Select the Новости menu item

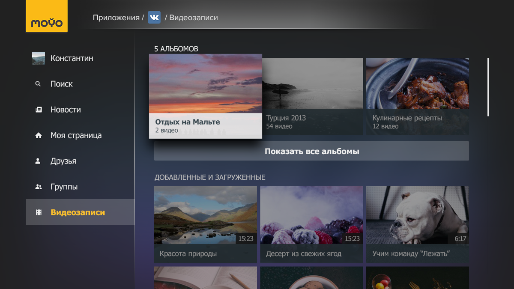tap(66, 110)
